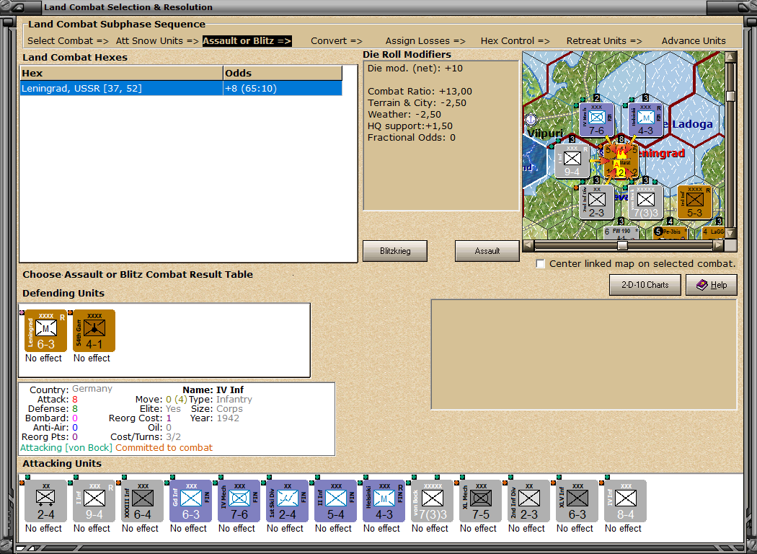Click the Fractional Odds: 0 line
757x554 pixels.
coord(412,138)
